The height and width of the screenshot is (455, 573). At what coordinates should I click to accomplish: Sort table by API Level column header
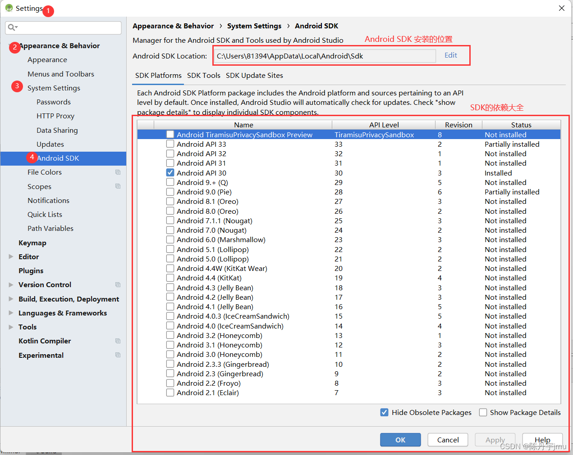pyautogui.click(x=384, y=125)
